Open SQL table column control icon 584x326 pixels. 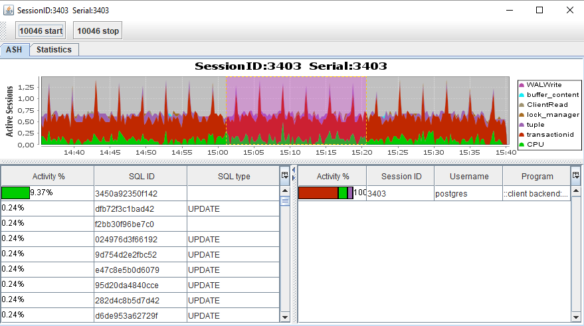pyautogui.click(x=285, y=175)
